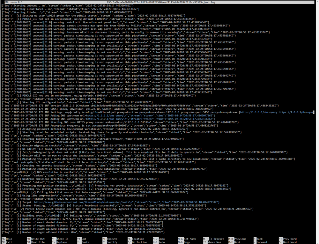319x244 pixels.
Task: Click the "increase ulimit or decrease threads" warning line
Action: pyautogui.click(x=136, y=32)
